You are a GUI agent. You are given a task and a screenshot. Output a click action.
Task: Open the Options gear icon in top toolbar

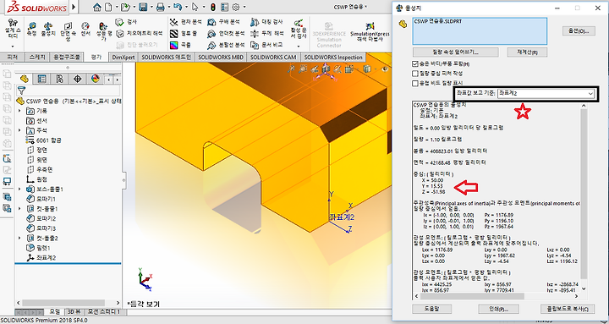pos(236,7)
